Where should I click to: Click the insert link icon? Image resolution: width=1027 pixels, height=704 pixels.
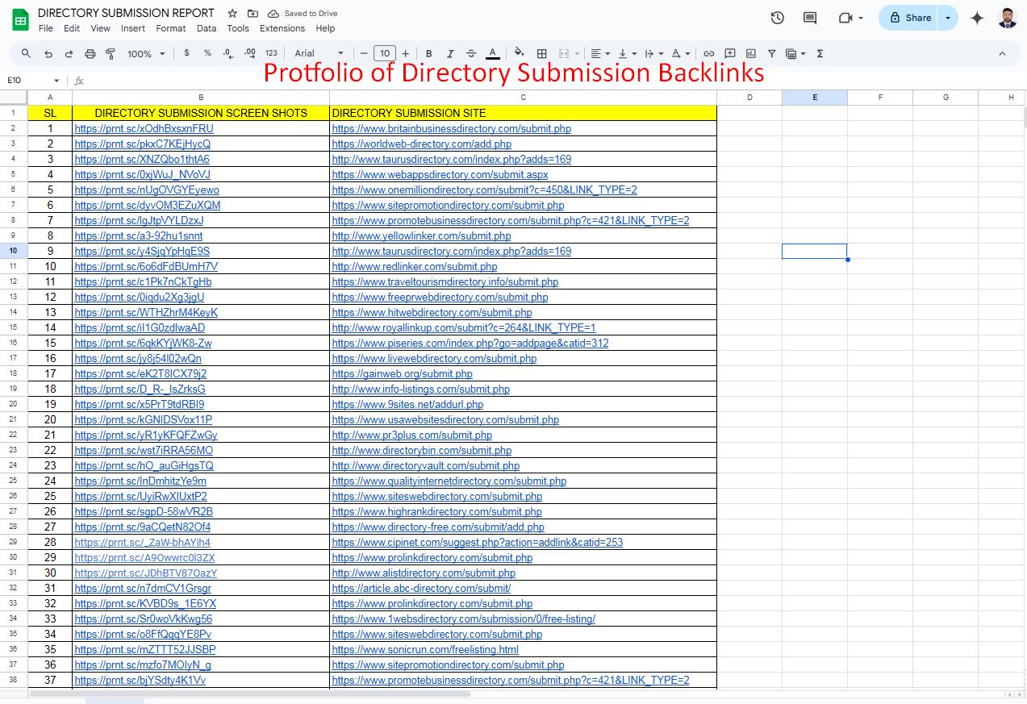(708, 54)
